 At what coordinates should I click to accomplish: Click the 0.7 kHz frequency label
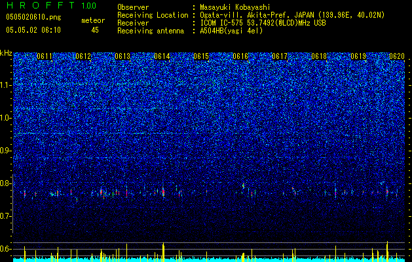pyautogui.click(x=6, y=216)
